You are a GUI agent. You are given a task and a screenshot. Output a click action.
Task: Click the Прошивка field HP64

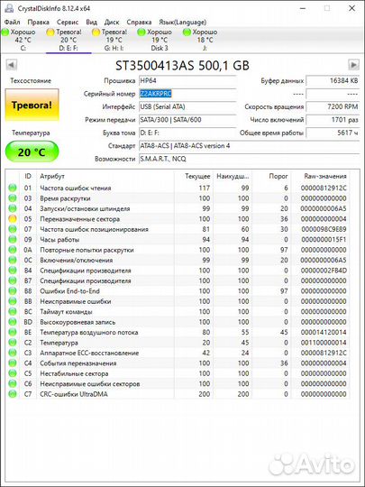point(187,81)
